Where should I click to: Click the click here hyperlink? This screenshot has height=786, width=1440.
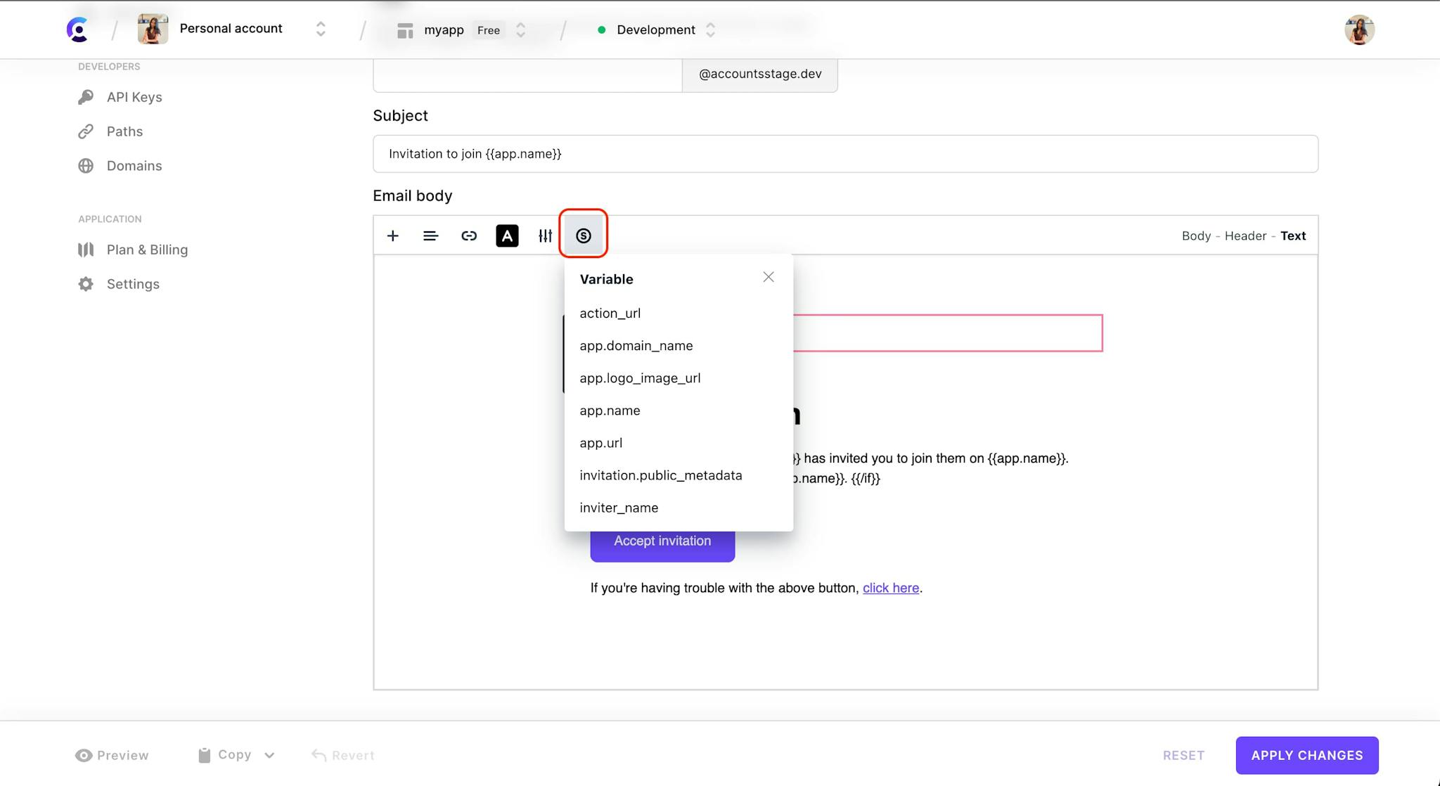click(x=890, y=588)
